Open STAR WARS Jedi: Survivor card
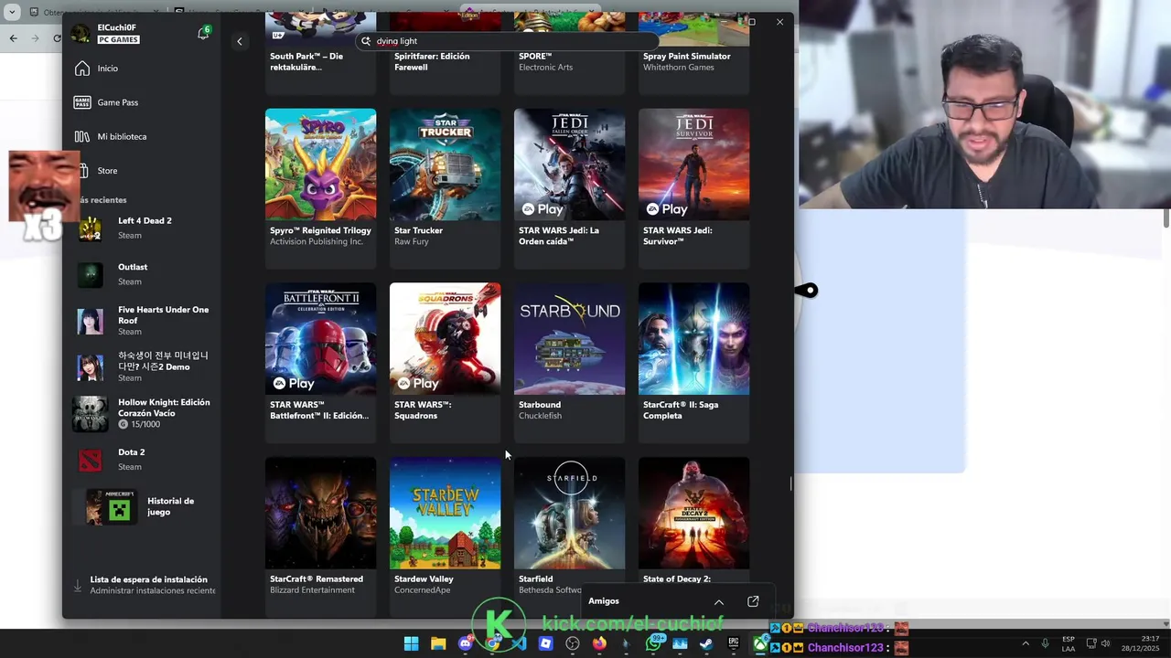Screen dimensions: 1171x658 (x=693, y=188)
